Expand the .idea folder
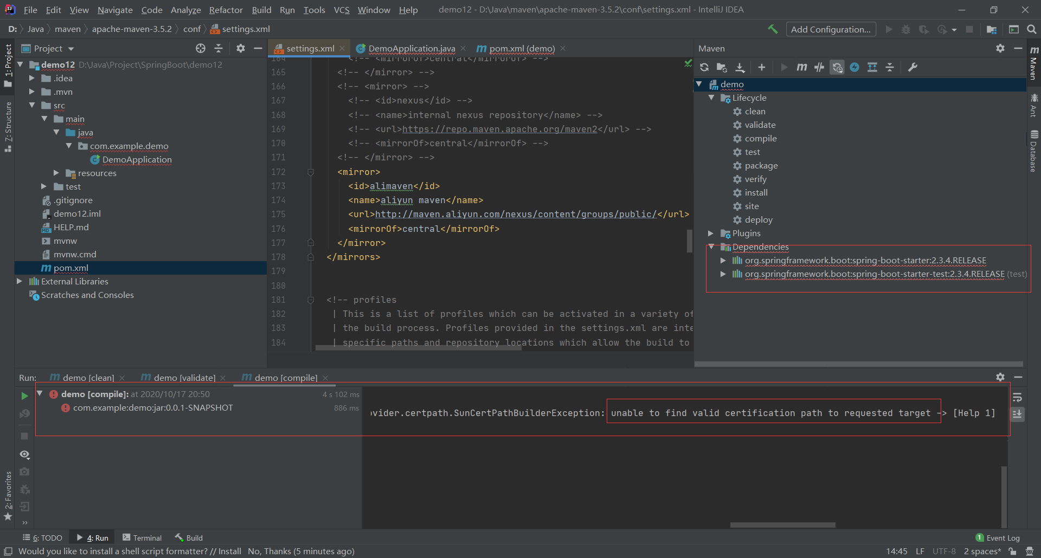 32,78
